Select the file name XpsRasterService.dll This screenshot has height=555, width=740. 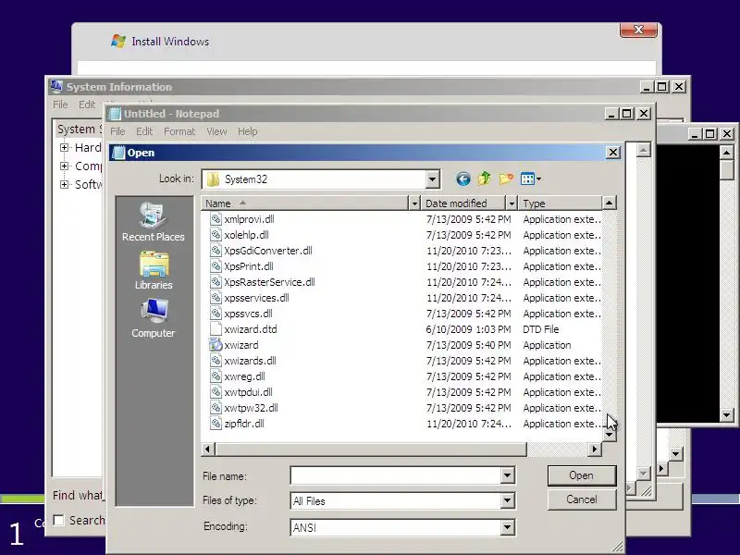point(269,282)
